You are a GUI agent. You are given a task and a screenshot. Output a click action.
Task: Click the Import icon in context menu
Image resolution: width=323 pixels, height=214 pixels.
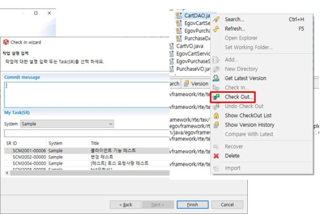216,168
